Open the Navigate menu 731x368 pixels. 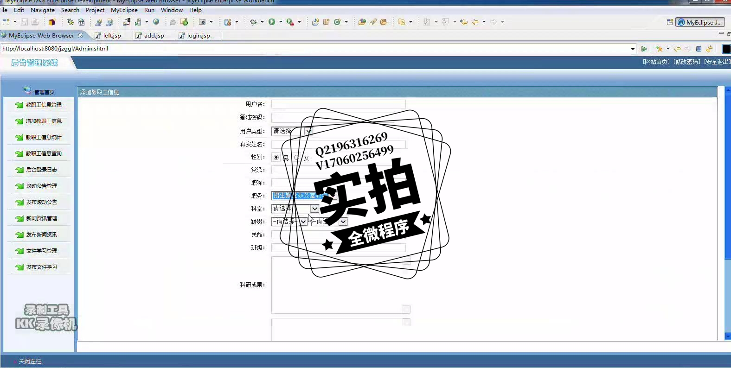pos(43,10)
